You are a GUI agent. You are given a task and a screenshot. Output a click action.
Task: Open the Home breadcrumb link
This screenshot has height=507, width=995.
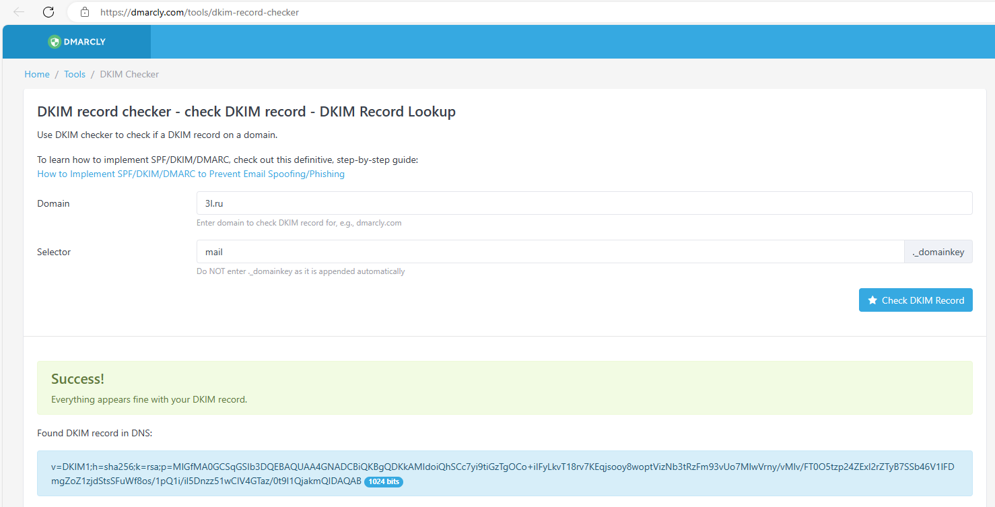tap(37, 74)
